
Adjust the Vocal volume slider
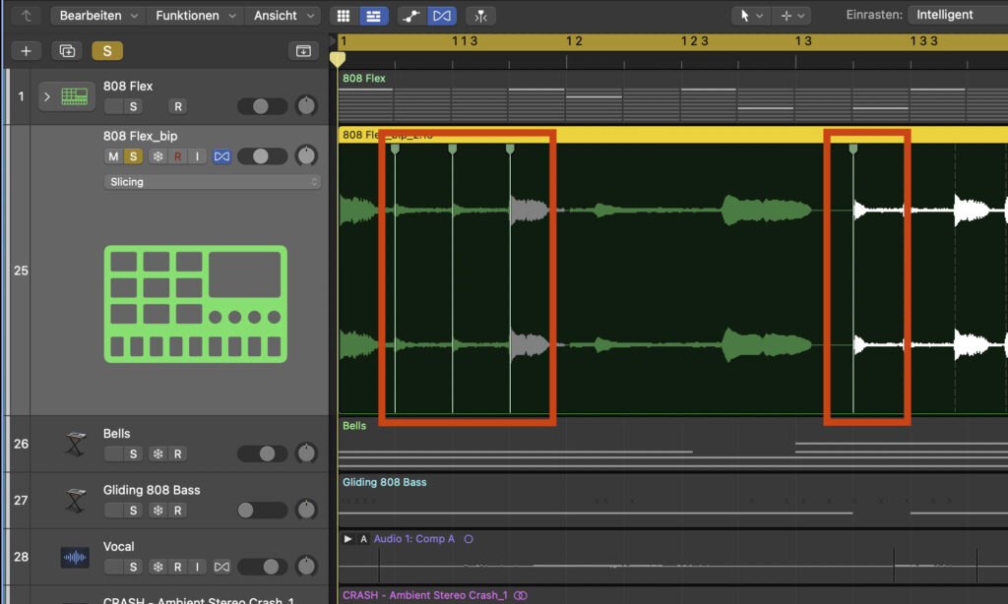point(262,567)
